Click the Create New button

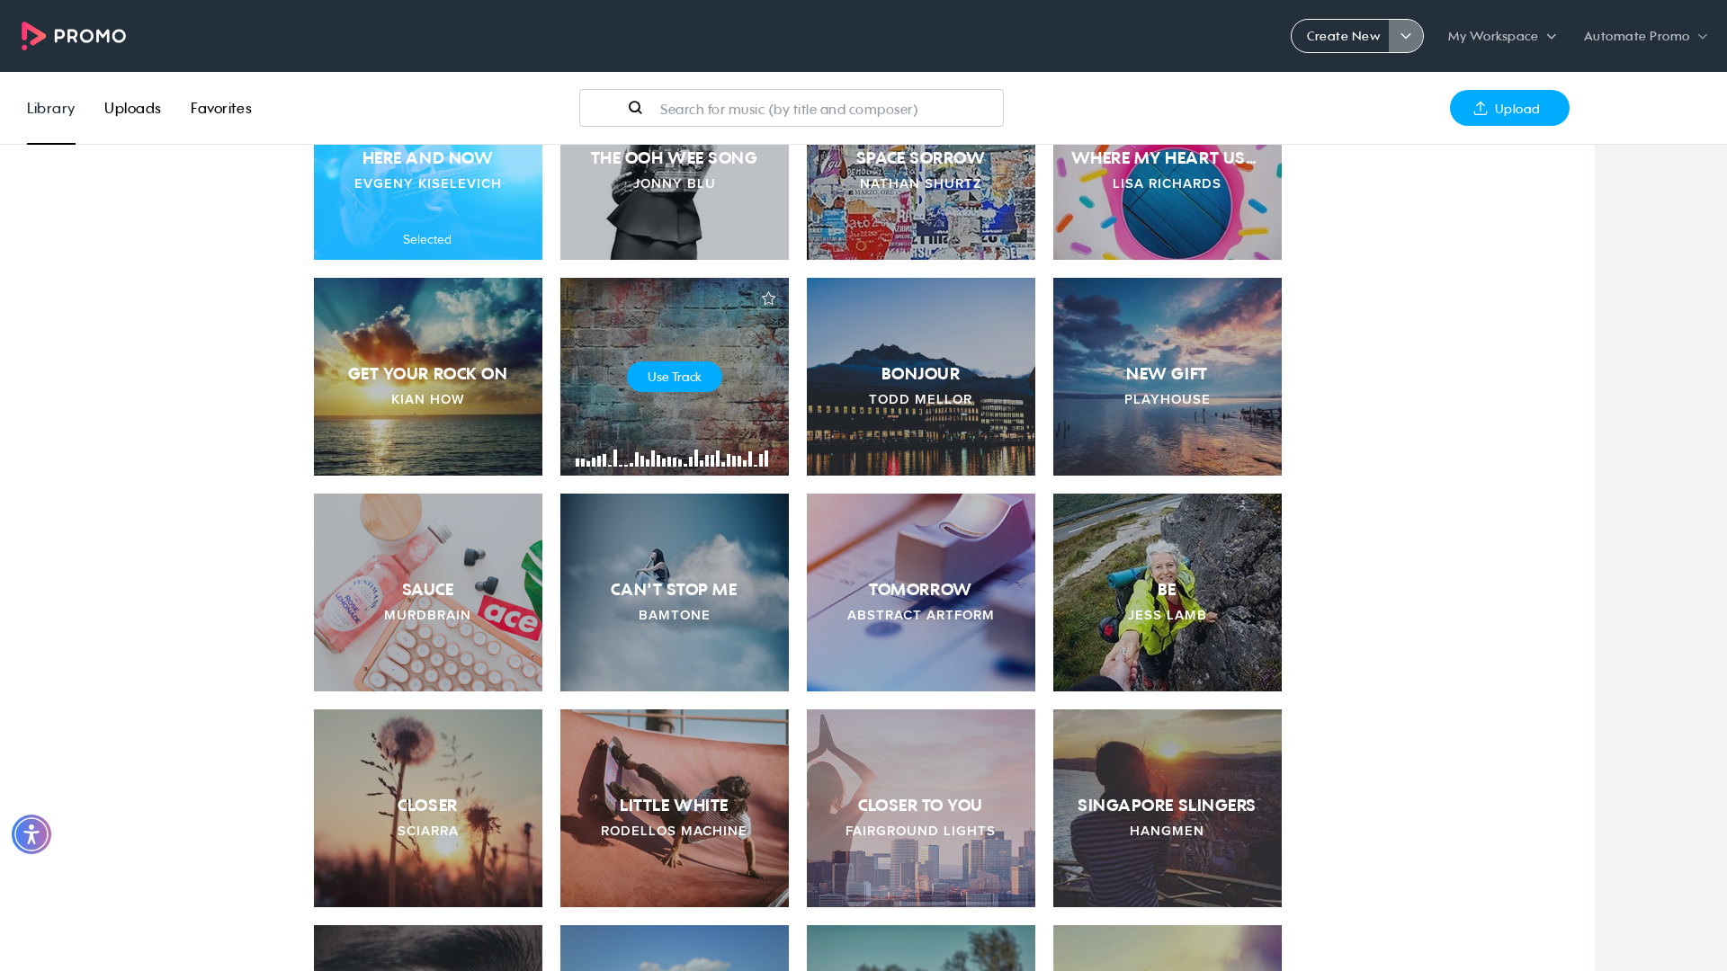click(x=1341, y=36)
